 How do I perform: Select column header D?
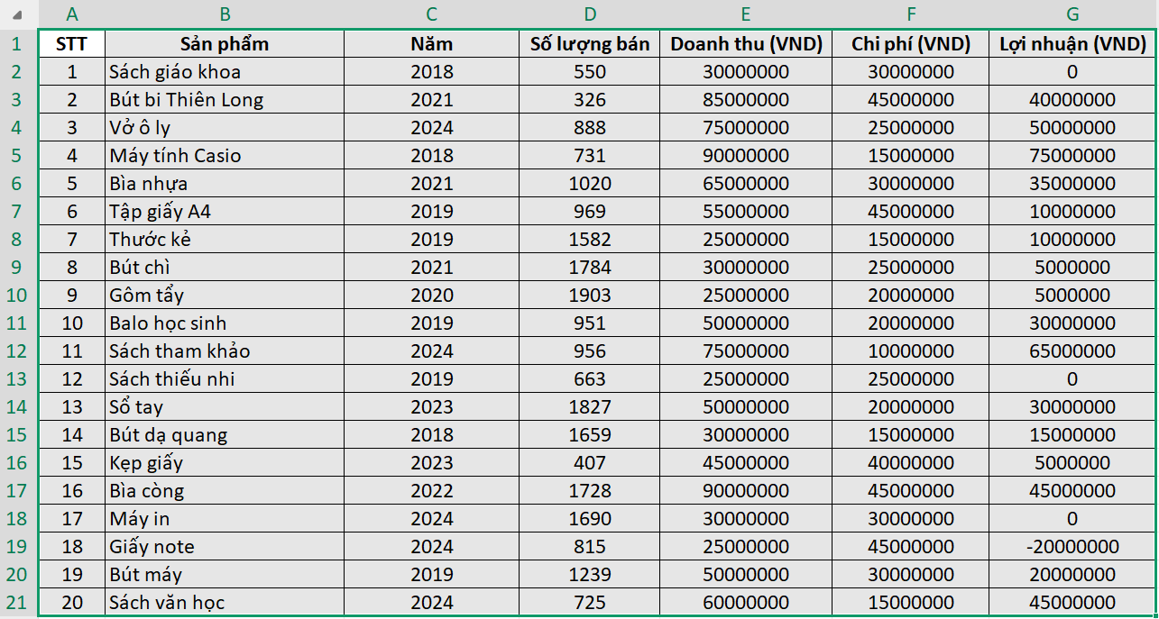pyautogui.click(x=590, y=14)
